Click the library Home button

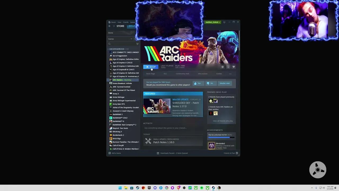click(121, 33)
